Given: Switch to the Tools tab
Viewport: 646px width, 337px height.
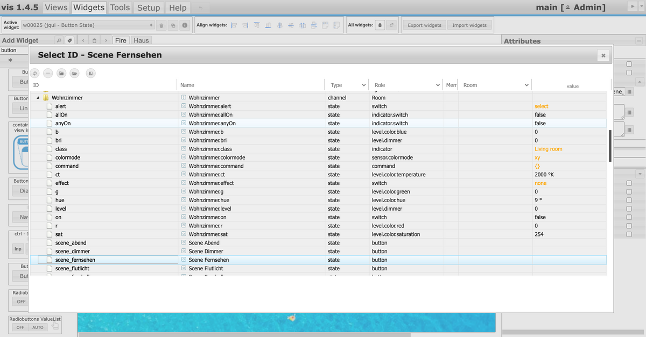Looking at the screenshot, I should point(120,8).
